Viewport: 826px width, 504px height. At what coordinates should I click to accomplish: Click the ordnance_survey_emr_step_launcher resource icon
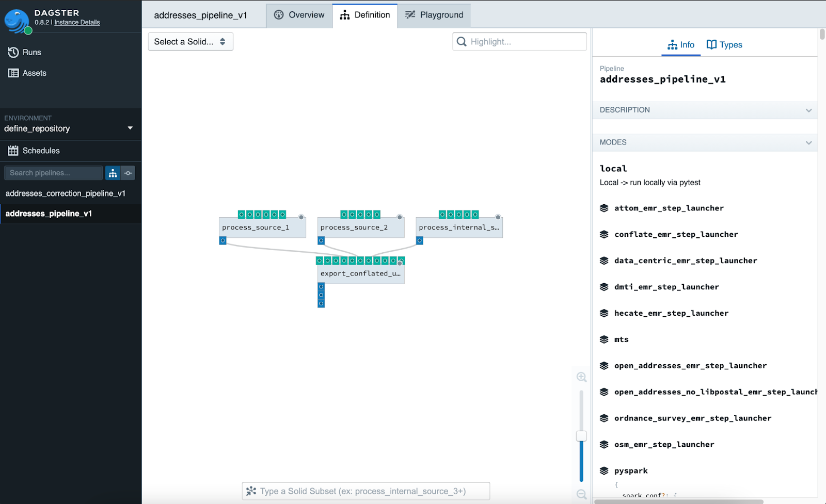coord(604,418)
